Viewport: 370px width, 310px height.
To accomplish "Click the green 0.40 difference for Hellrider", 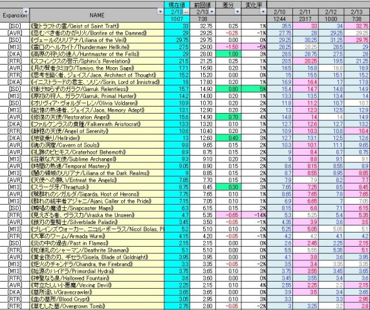I will (x=228, y=138).
